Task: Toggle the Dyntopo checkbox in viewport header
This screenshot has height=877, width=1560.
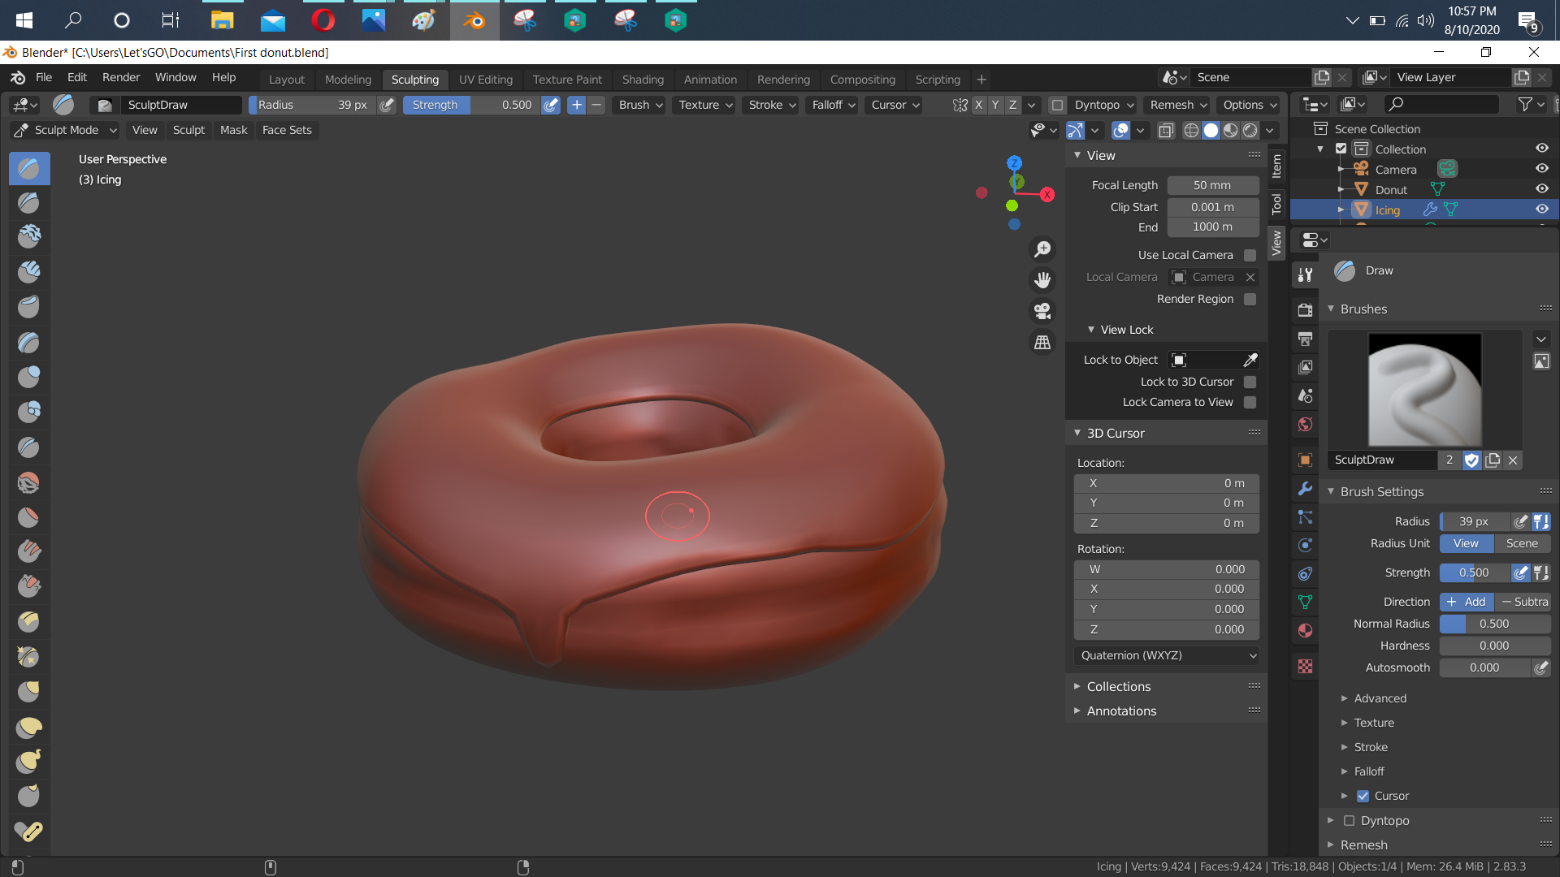Action: 1057,105
